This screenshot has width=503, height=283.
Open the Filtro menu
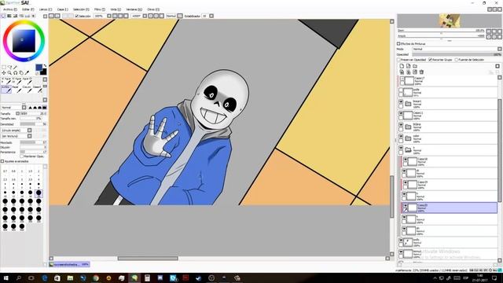tap(100, 9)
